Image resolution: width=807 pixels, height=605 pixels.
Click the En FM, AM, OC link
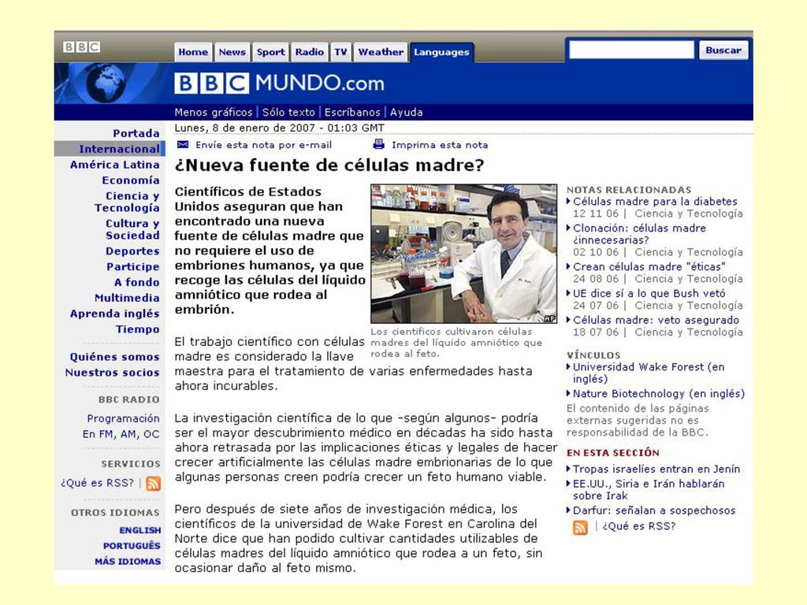(121, 434)
